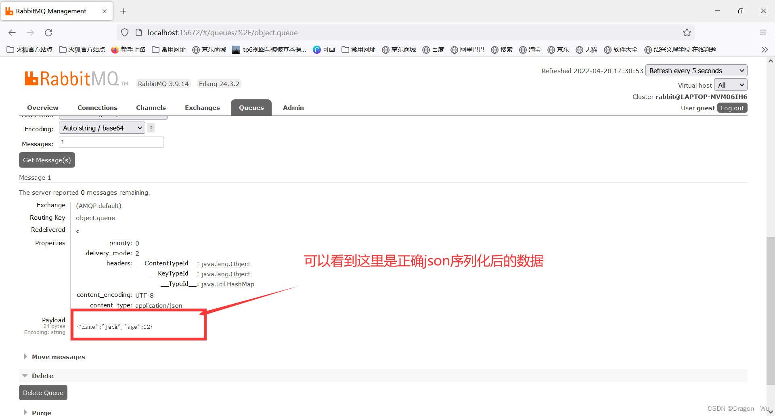Open the 百度 bookmark

point(433,50)
